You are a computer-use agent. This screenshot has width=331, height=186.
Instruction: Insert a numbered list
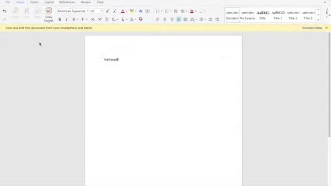167,11
